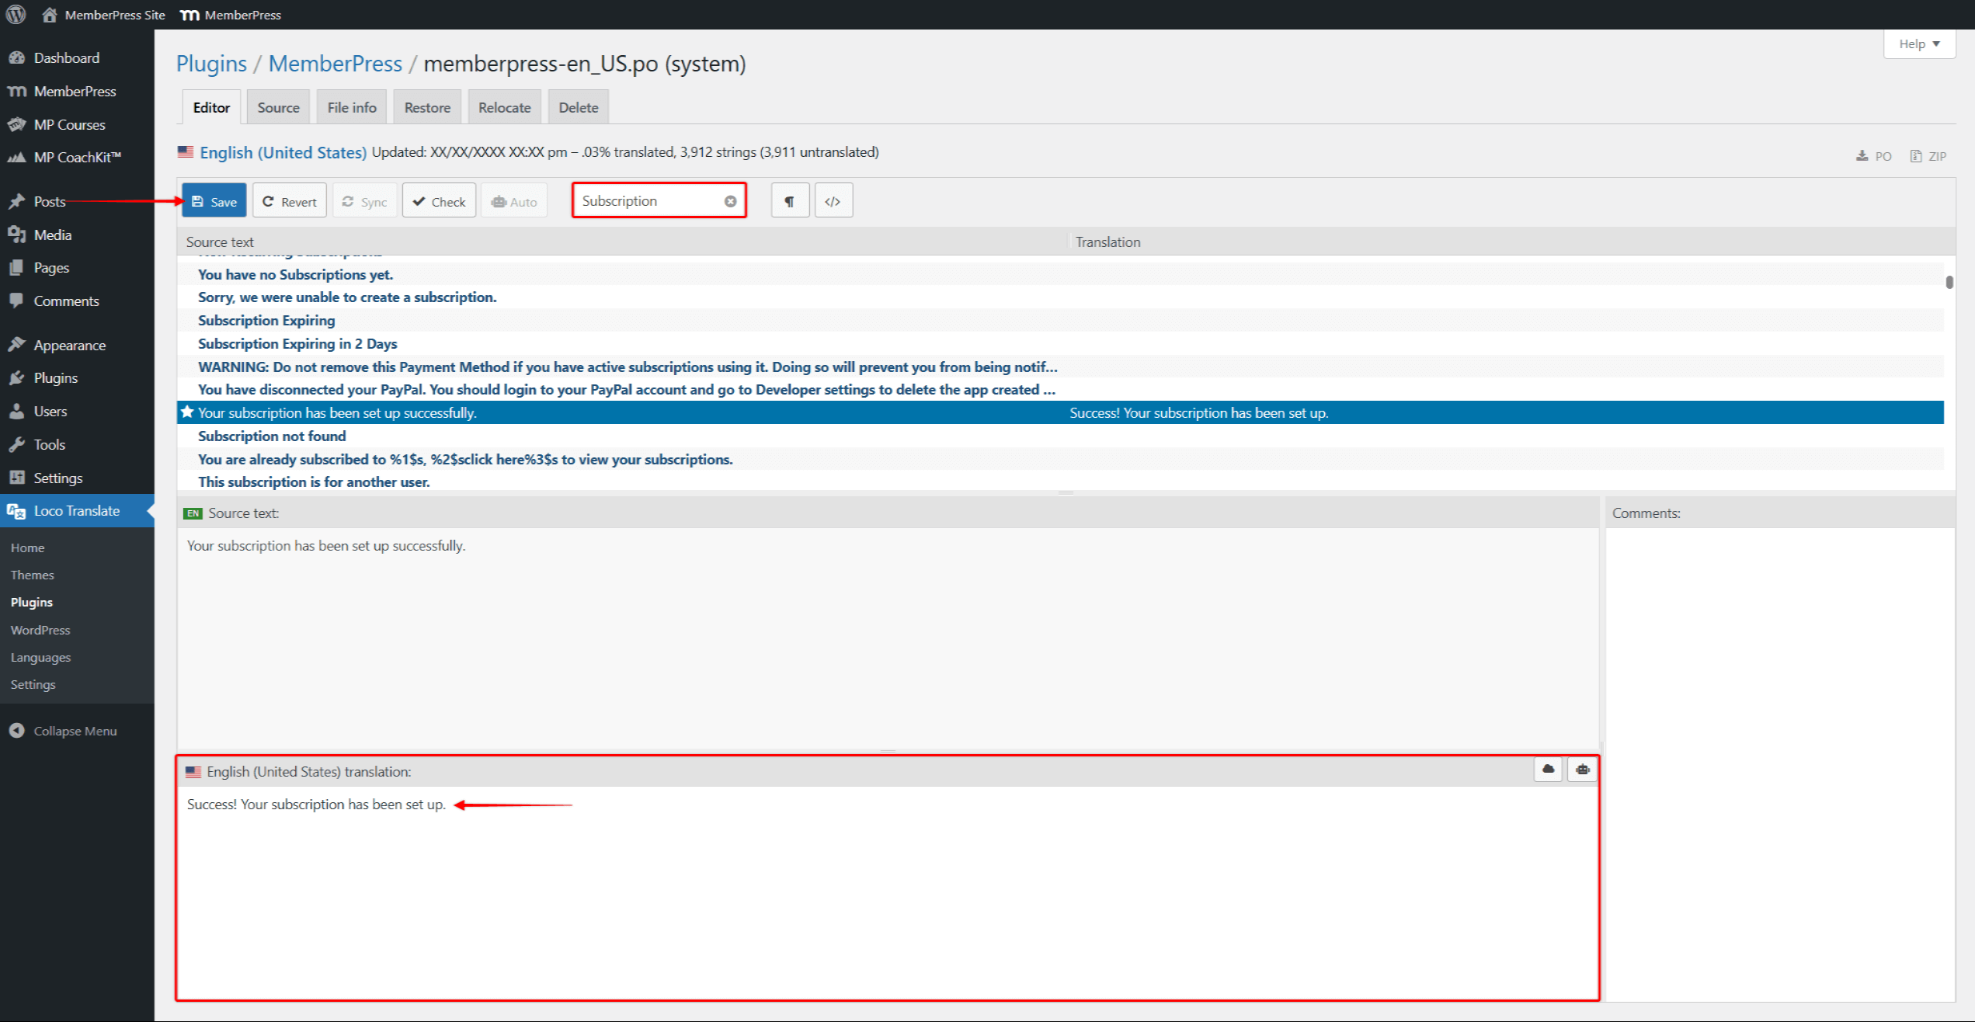Toggle code view with the </> icon

833,201
